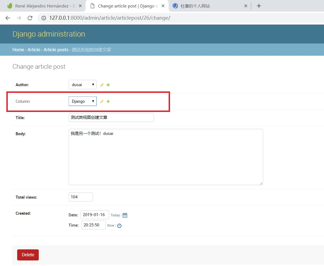This screenshot has height=266, width=324.
Task: Switch to the 杜赛的个人网站 tab
Action: [210, 6]
